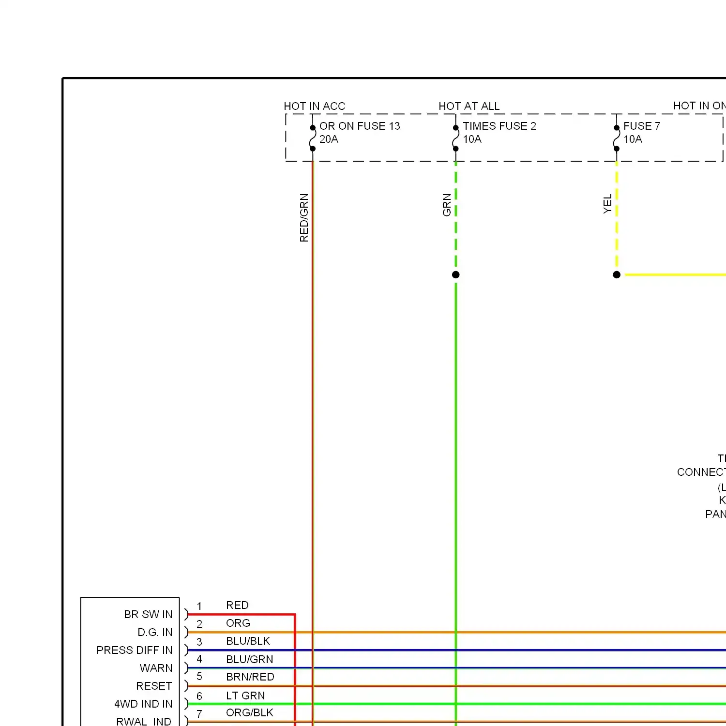The width and height of the screenshot is (726, 726).
Task: Click the vertical 'RED/GRN' wire label
Action: click(304, 218)
